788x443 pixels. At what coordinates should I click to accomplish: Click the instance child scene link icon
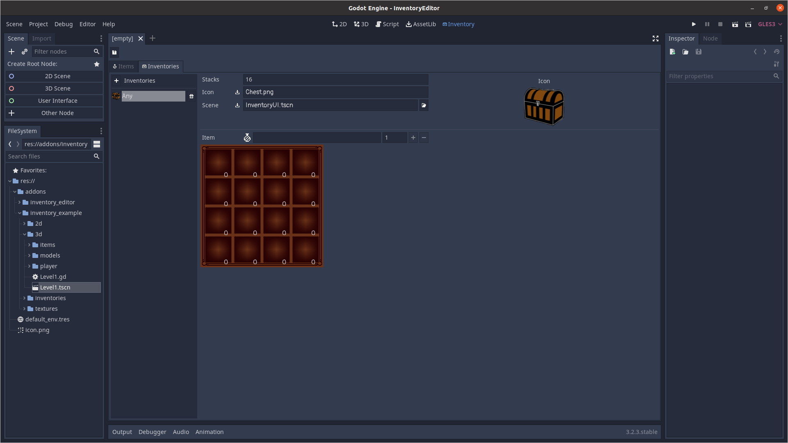point(25,52)
